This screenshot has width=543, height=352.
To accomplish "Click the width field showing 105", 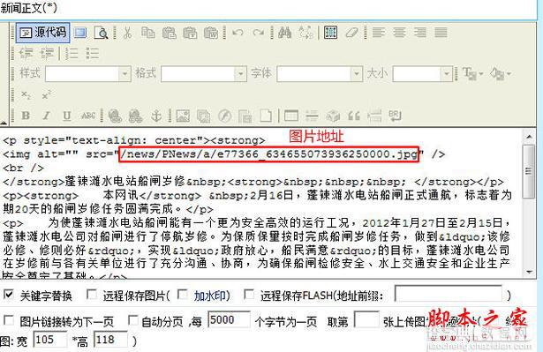I will tap(50, 340).
